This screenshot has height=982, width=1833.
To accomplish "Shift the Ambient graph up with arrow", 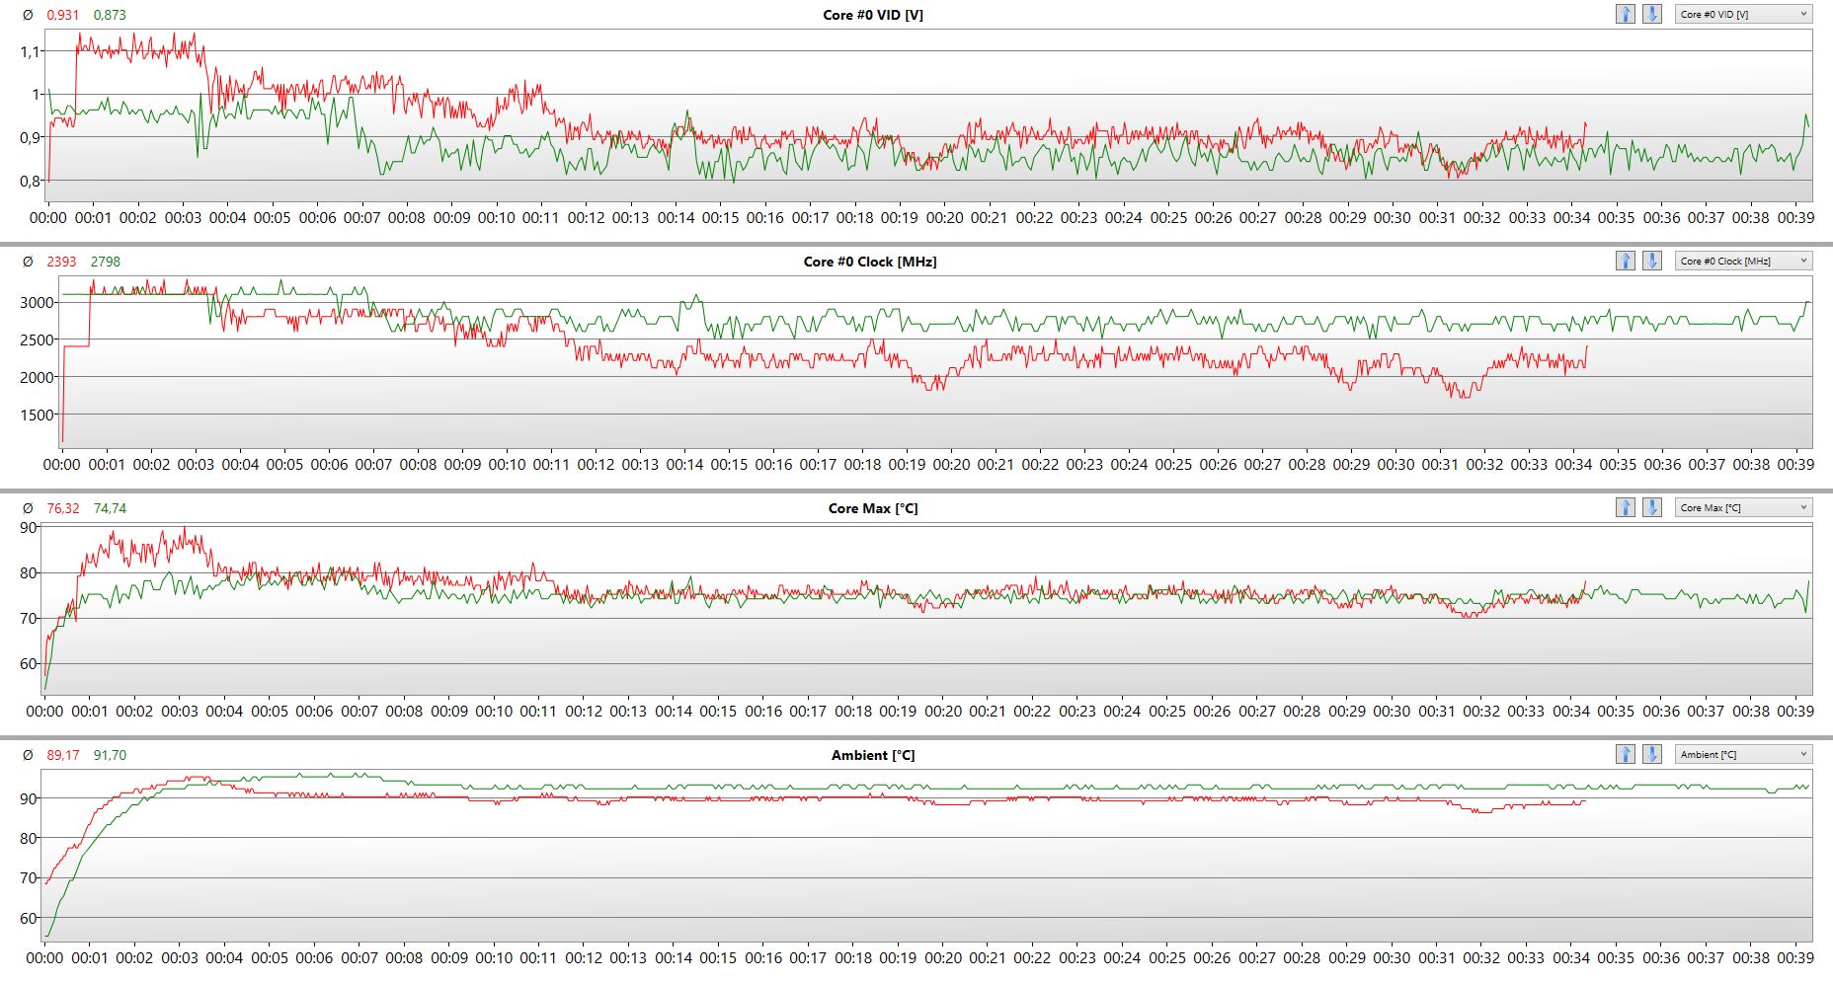I will click(1625, 754).
